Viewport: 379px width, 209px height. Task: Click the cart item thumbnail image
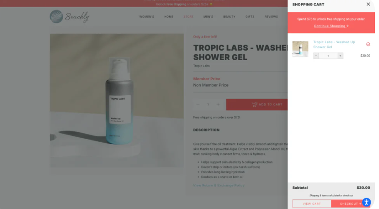pyautogui.click(x=300, y=49)
